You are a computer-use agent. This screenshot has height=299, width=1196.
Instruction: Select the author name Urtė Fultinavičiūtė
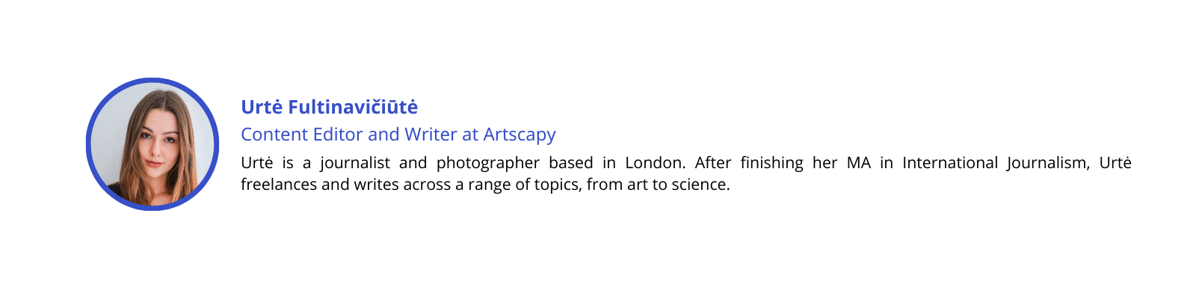coord(329,107)
